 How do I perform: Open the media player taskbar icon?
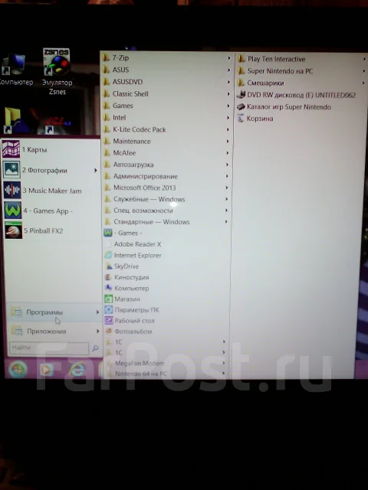click(x=46, y=370)
